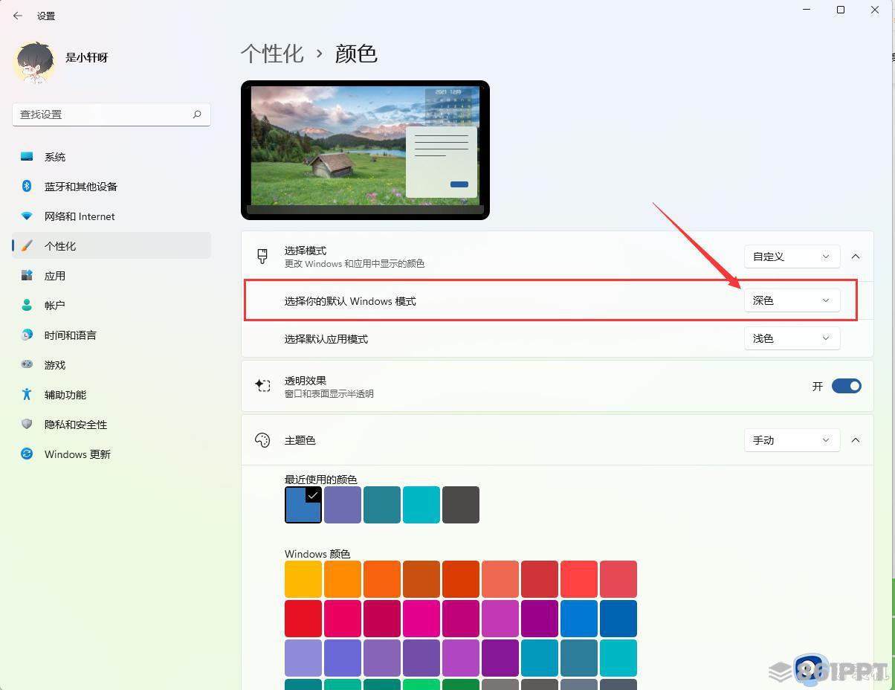Click the 辅助功能 accessibility icon
The image size is (895, 690).
point(27,395)
